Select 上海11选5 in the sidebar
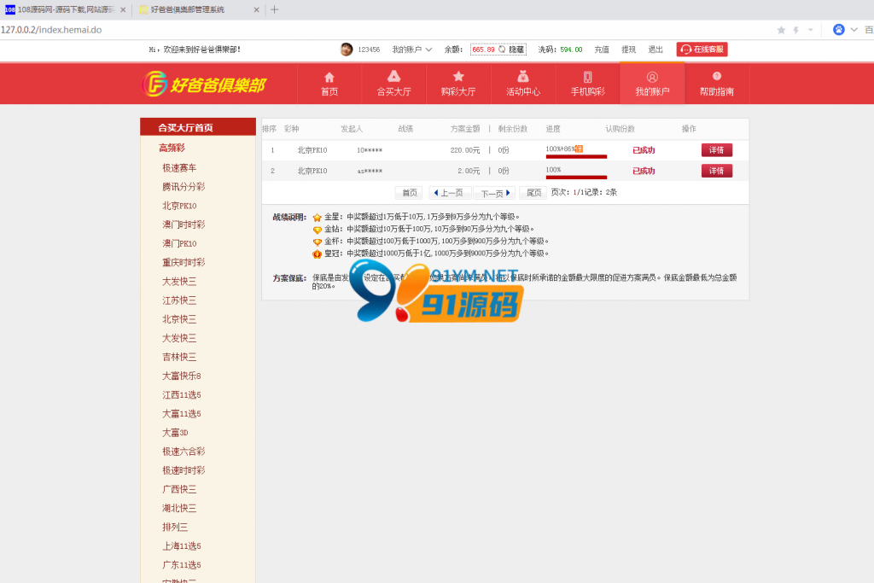Viewport: 874px width, 583px height. pos(182,546)
